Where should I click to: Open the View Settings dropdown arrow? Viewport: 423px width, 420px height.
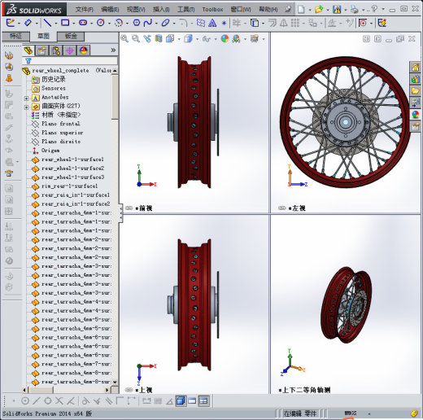pos(264,39)
